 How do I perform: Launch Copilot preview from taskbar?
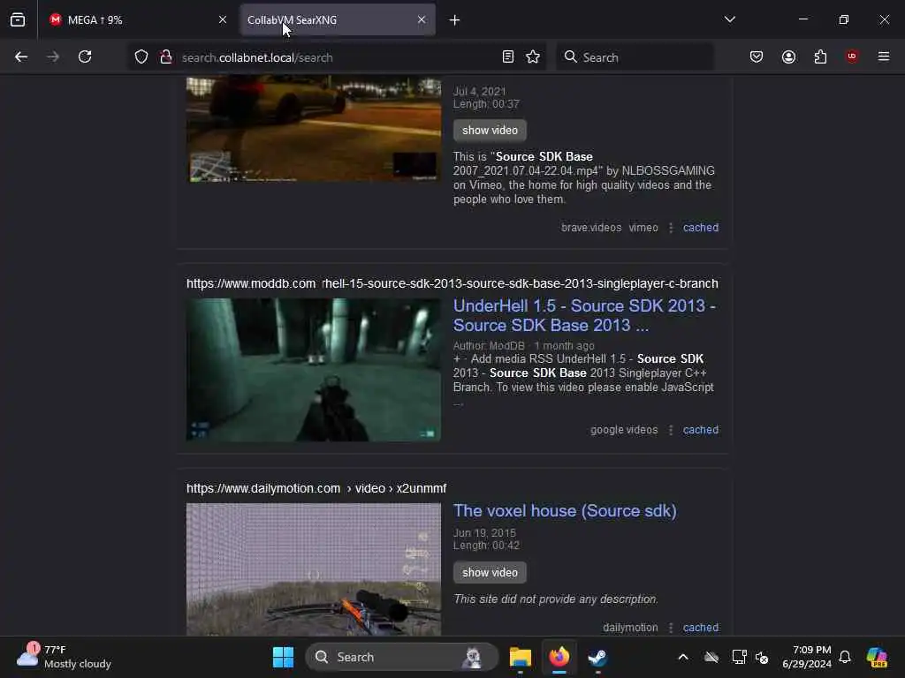pos(877,657)
